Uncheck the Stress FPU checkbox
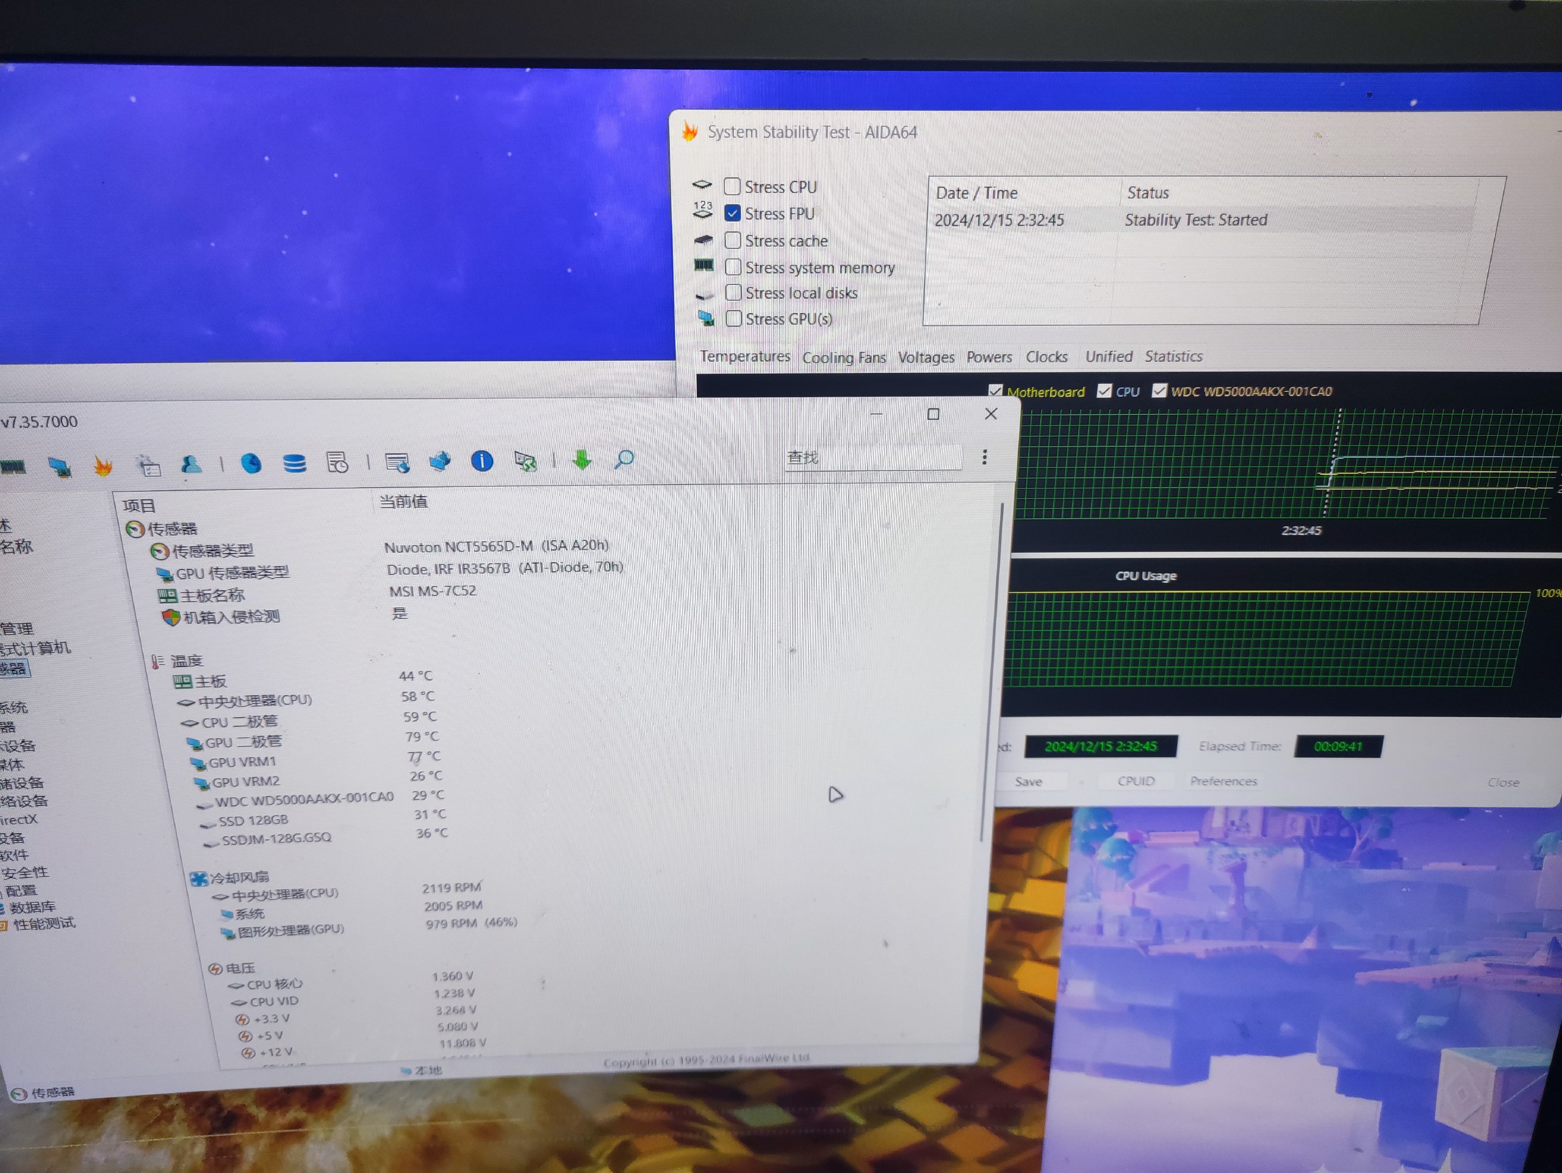This screenshot has height=1173, width=1562. pyautogui.click(x=732, y=212)
